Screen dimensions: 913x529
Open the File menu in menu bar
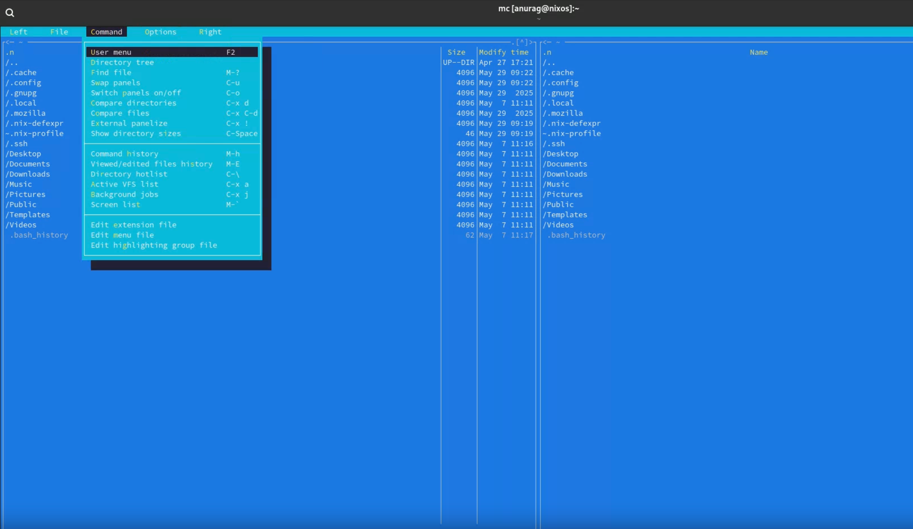point(59,32)
